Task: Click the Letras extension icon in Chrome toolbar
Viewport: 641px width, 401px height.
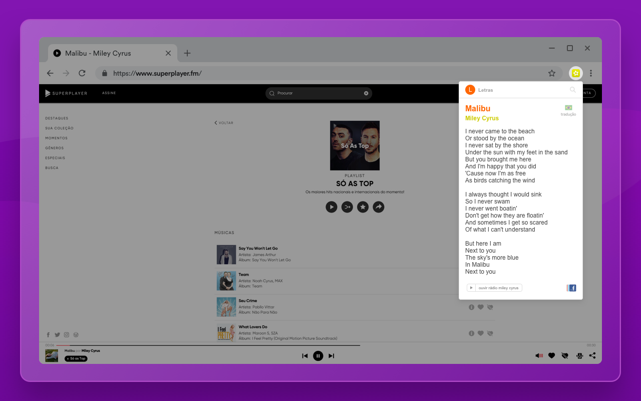Action: click(575, 73)
